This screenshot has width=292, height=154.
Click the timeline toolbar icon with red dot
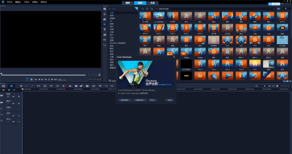coord(64,86)
